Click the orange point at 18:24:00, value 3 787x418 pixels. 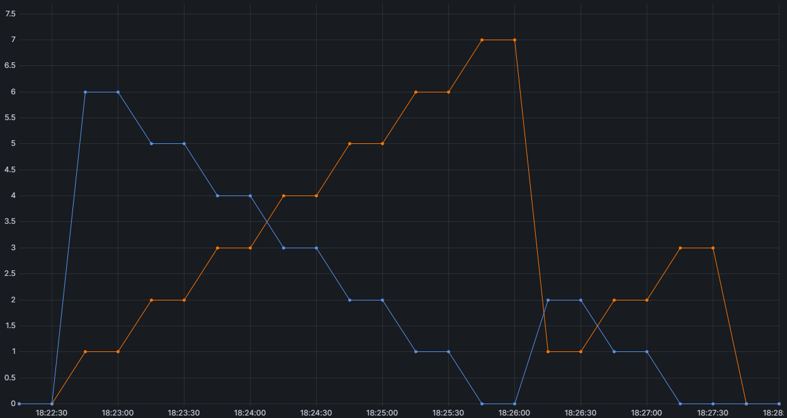[251, 248]
